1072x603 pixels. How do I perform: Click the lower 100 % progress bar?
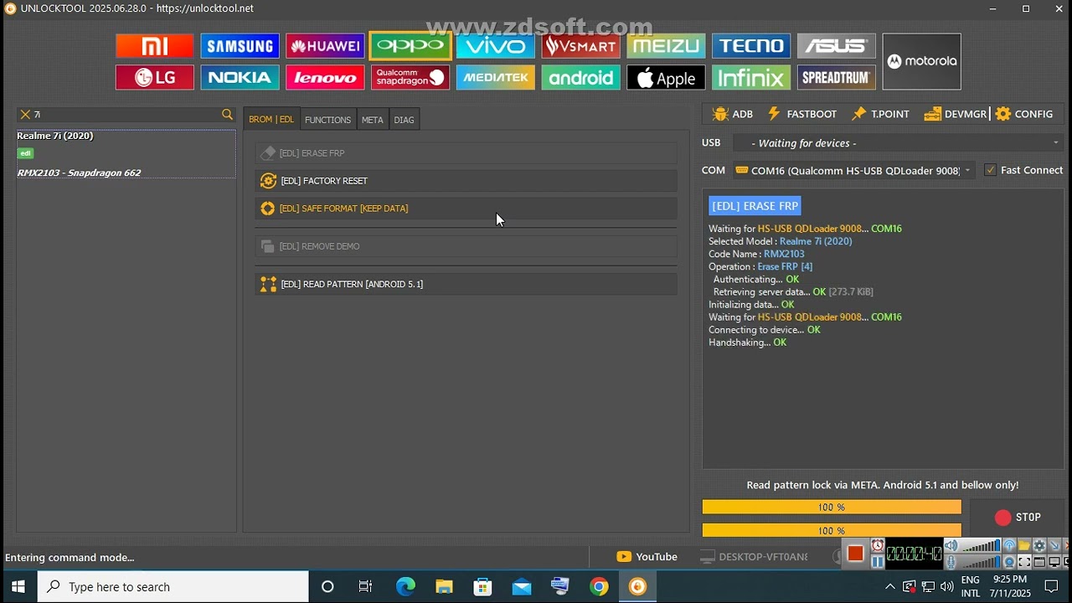pyautogui.click(x=832, y=530)
